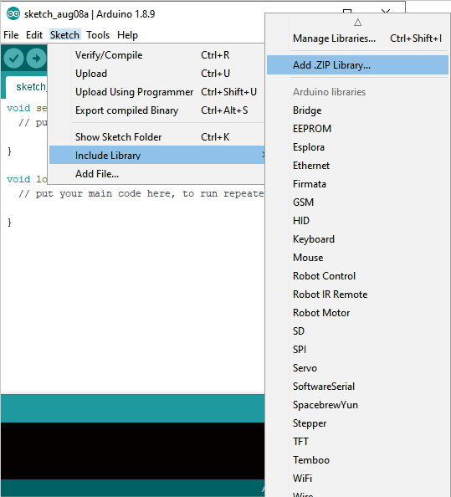Screen dimensions: 451x497
Task: Include the Keyboard library
Action: pos(357,239)
